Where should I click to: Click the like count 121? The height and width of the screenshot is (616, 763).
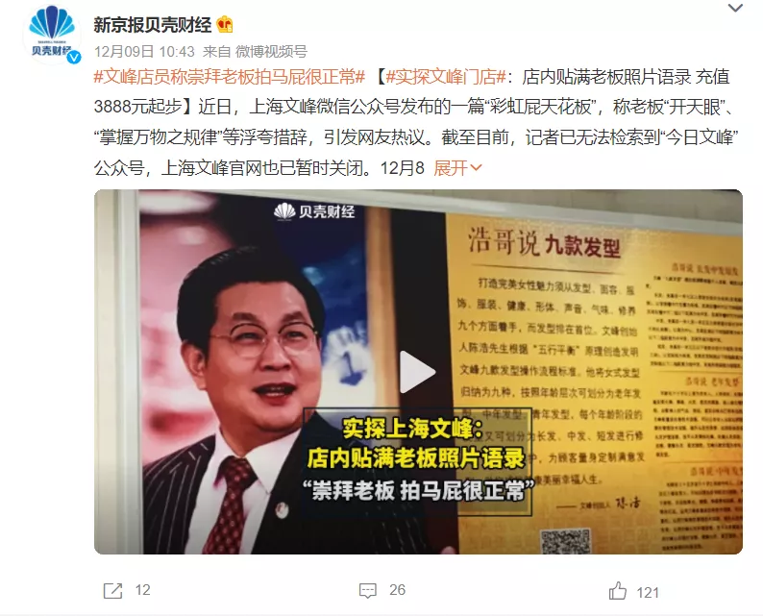[x=648, y=592]
